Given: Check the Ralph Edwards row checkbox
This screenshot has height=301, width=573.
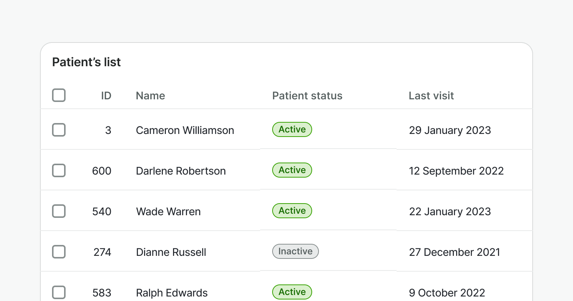Looking at the screenshot, I should (x=59, y=292).
